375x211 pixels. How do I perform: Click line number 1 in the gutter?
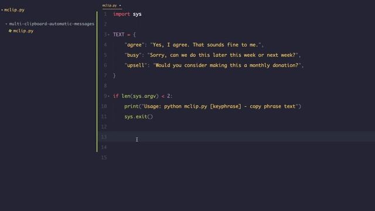pyautogui.click(x=105, y=14)
